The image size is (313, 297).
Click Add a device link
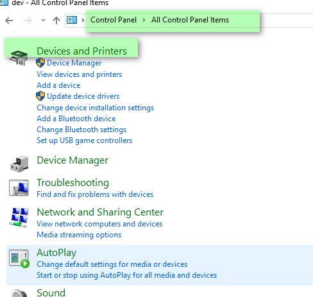click(58, 85)
